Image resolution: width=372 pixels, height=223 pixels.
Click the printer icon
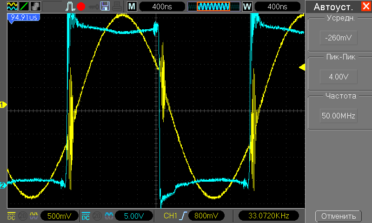tap(118, 7)
